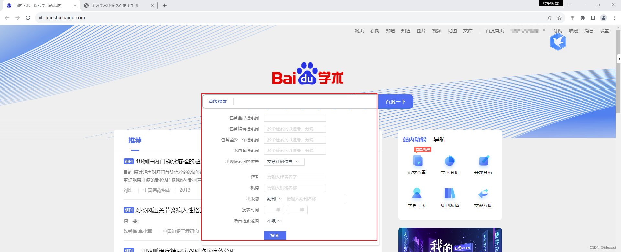Viewport: 621px width, 252px height.
Task: Click the main search input box
Action: (305, 101)
